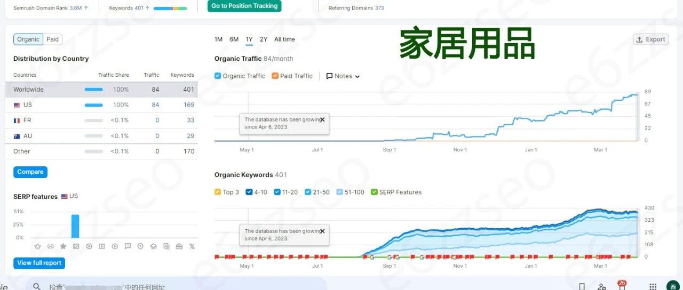
Task: Select the 6M time range tab
Action: pos(234,39)
